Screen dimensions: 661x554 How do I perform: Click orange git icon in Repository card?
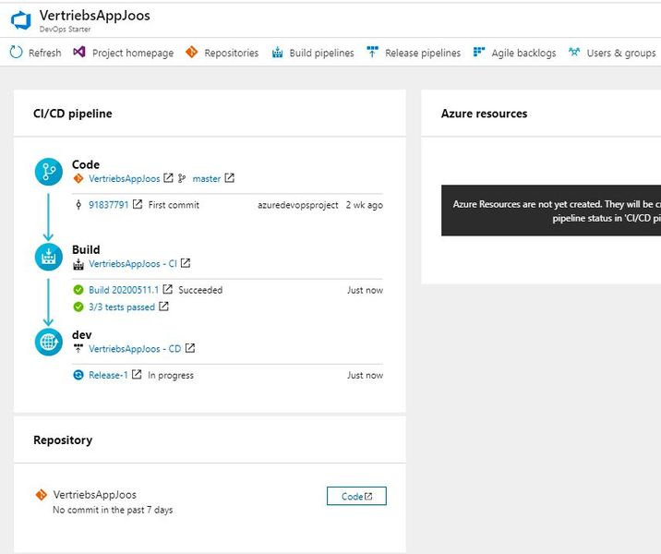pyautogui.click(x=42, y=495)
